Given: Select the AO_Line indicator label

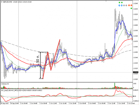Looking at the screenshot, I should coord(22,90).
